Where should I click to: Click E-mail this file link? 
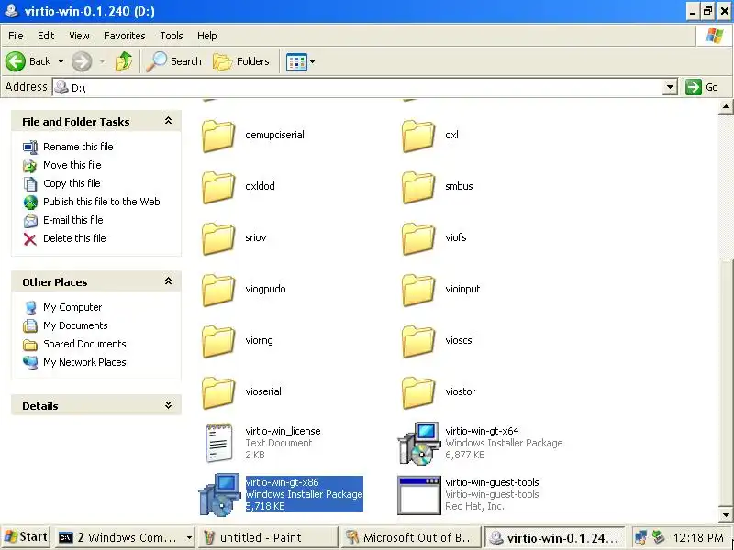[x=73, y=220]
